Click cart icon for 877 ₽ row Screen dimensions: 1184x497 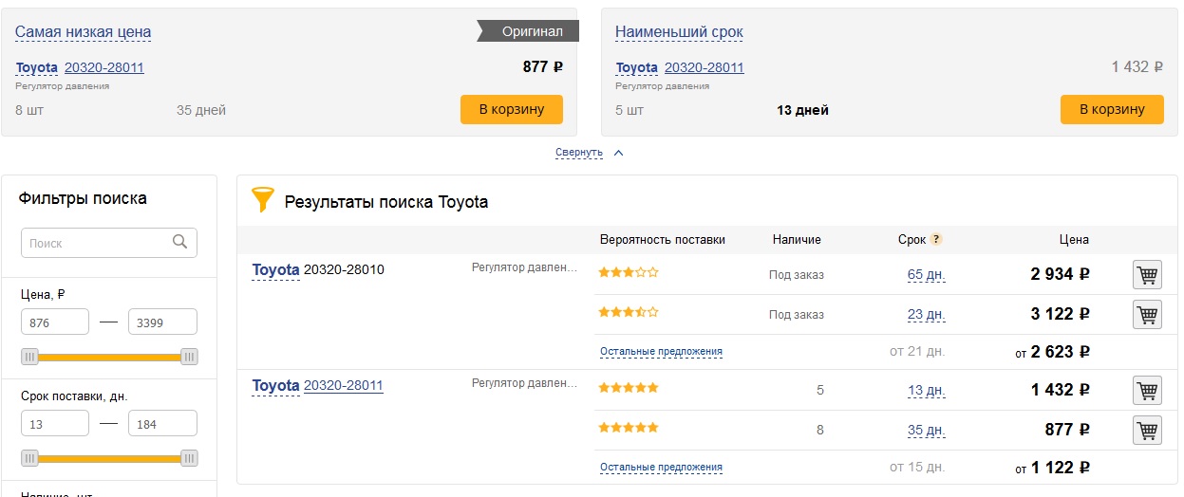(1147, 430)
